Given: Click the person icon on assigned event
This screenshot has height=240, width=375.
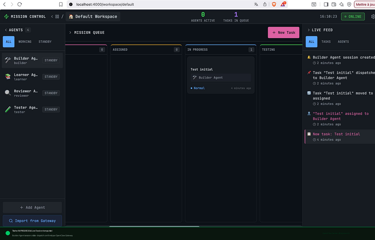Looking at the screenshot, I should point(309,114).
